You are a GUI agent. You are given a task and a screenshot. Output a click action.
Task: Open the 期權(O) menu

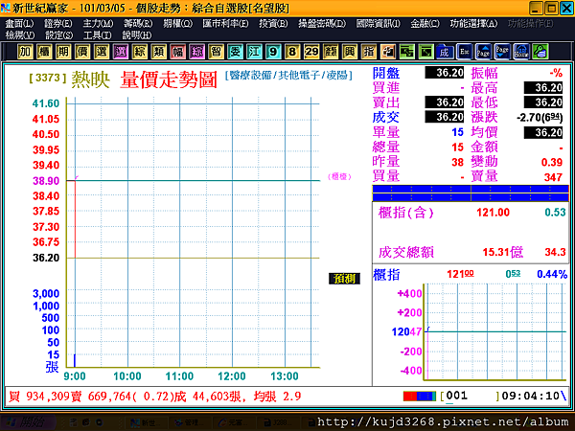(178, 23)
